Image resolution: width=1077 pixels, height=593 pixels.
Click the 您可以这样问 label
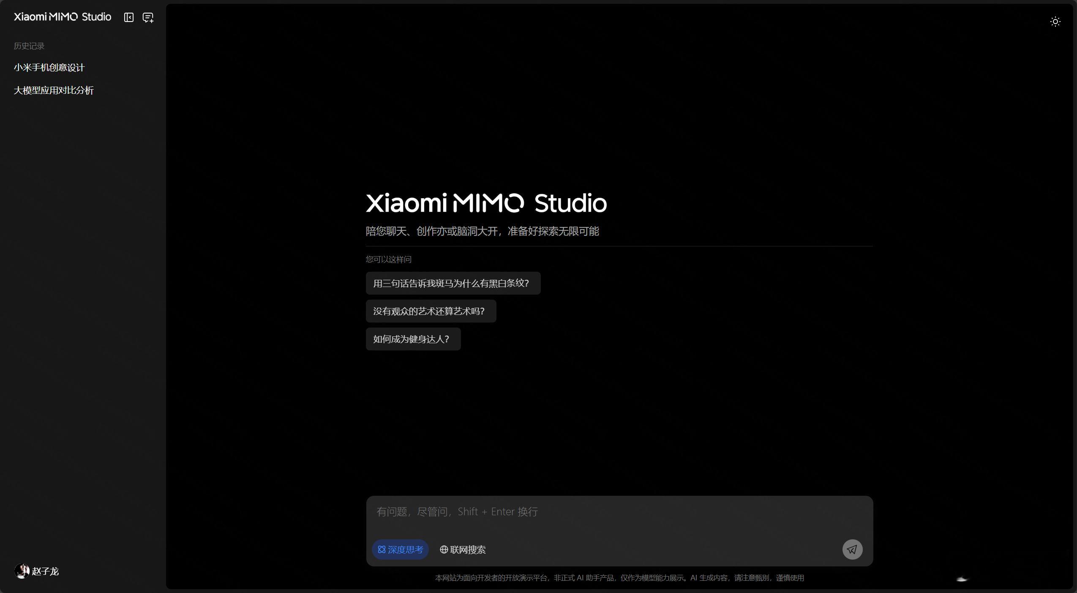[388, 260]
